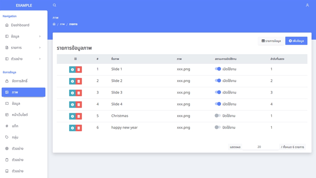View info for Slide 1

(72, 70)
